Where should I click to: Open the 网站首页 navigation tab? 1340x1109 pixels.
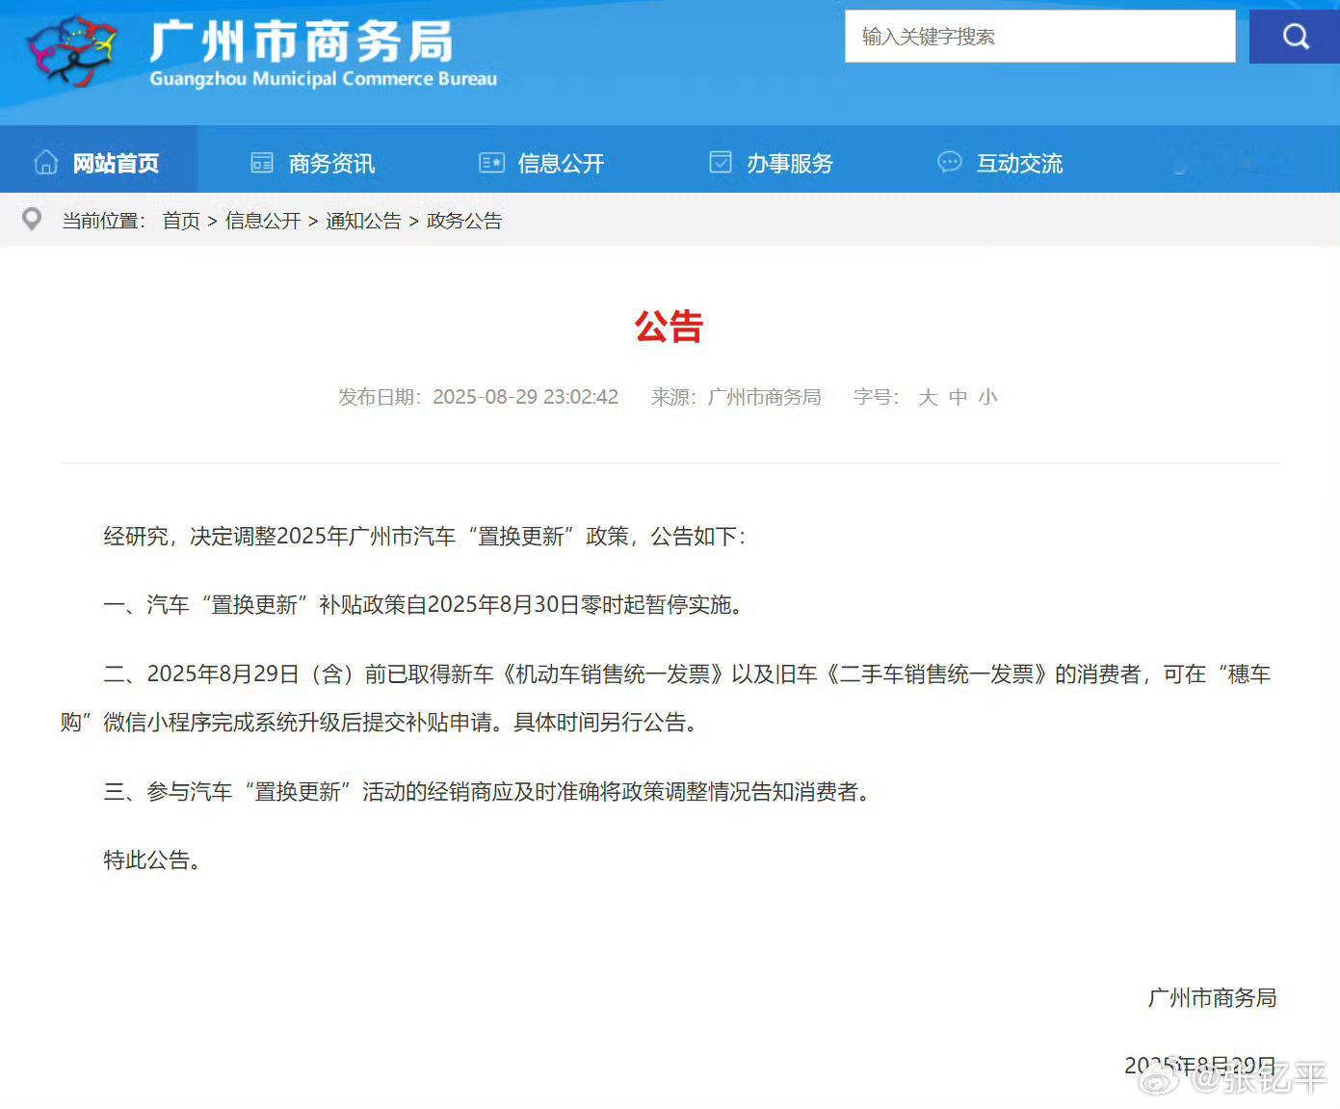tap(98, 160)
